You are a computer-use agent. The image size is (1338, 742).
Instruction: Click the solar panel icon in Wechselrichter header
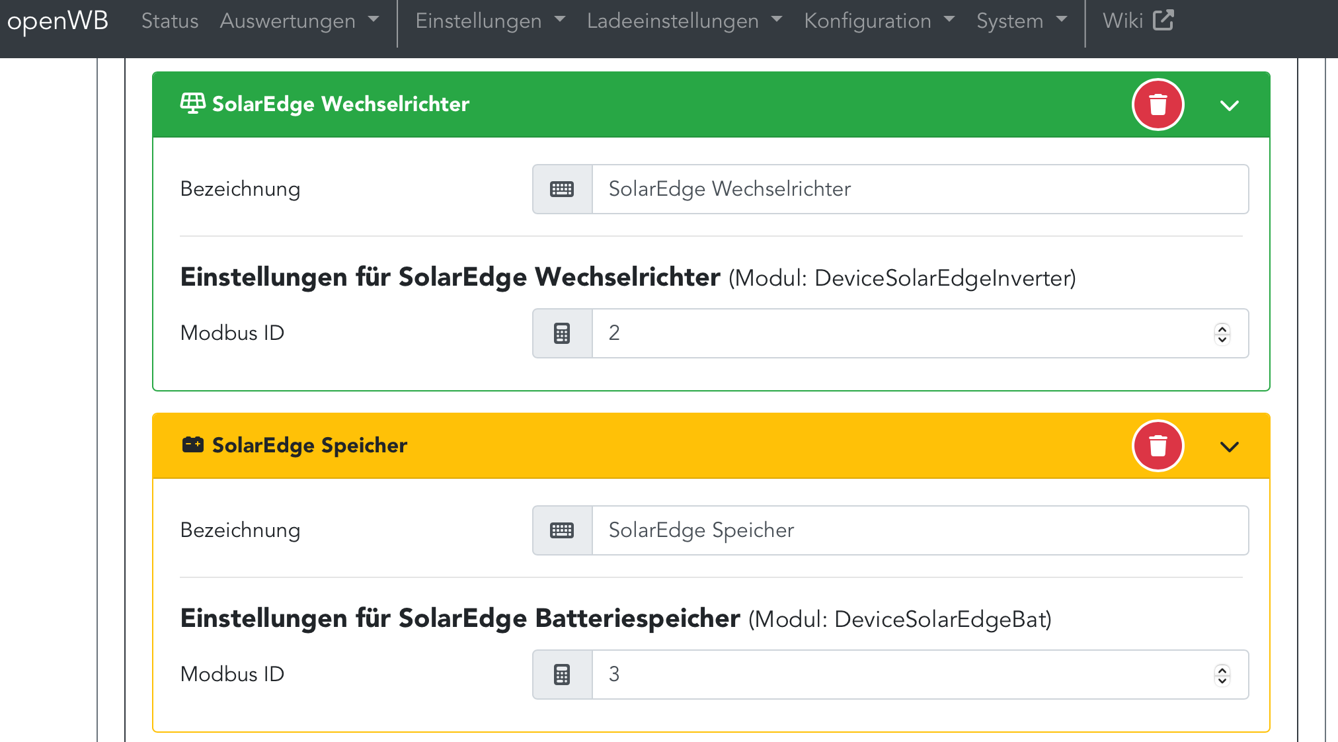coord(192,104)
